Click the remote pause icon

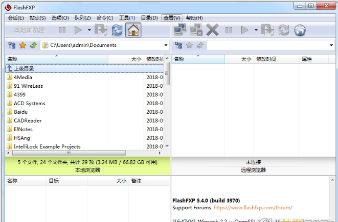pyautogui.click(x=229, y=30)
